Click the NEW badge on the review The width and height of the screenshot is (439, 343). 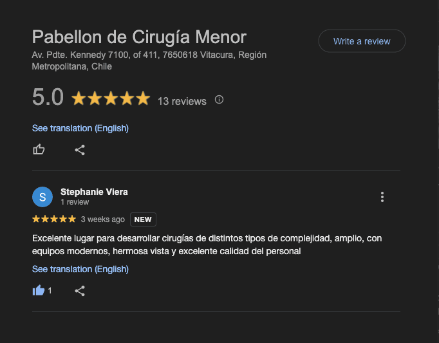[x=143, y=219]
